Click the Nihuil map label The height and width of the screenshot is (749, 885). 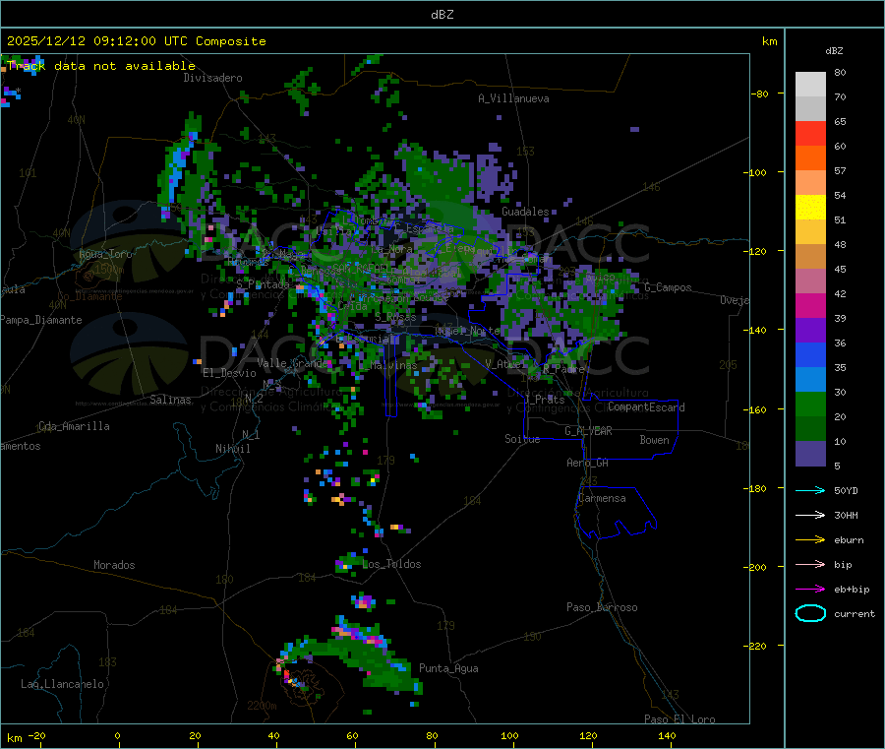[233, 449]
